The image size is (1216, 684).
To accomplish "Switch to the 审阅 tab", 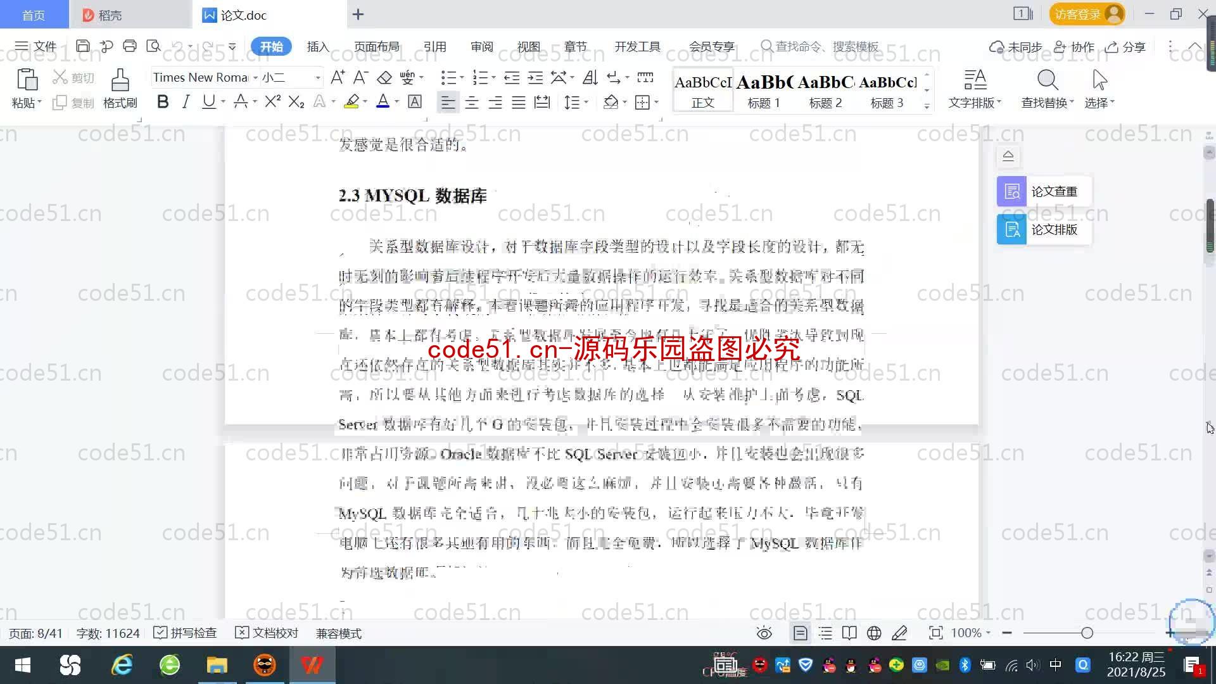I will [x=481, y=46].
